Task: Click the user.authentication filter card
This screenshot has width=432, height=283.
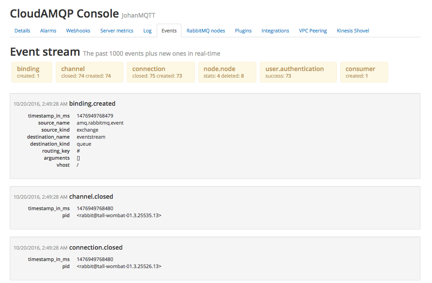Action: click(x=299, y=72)
